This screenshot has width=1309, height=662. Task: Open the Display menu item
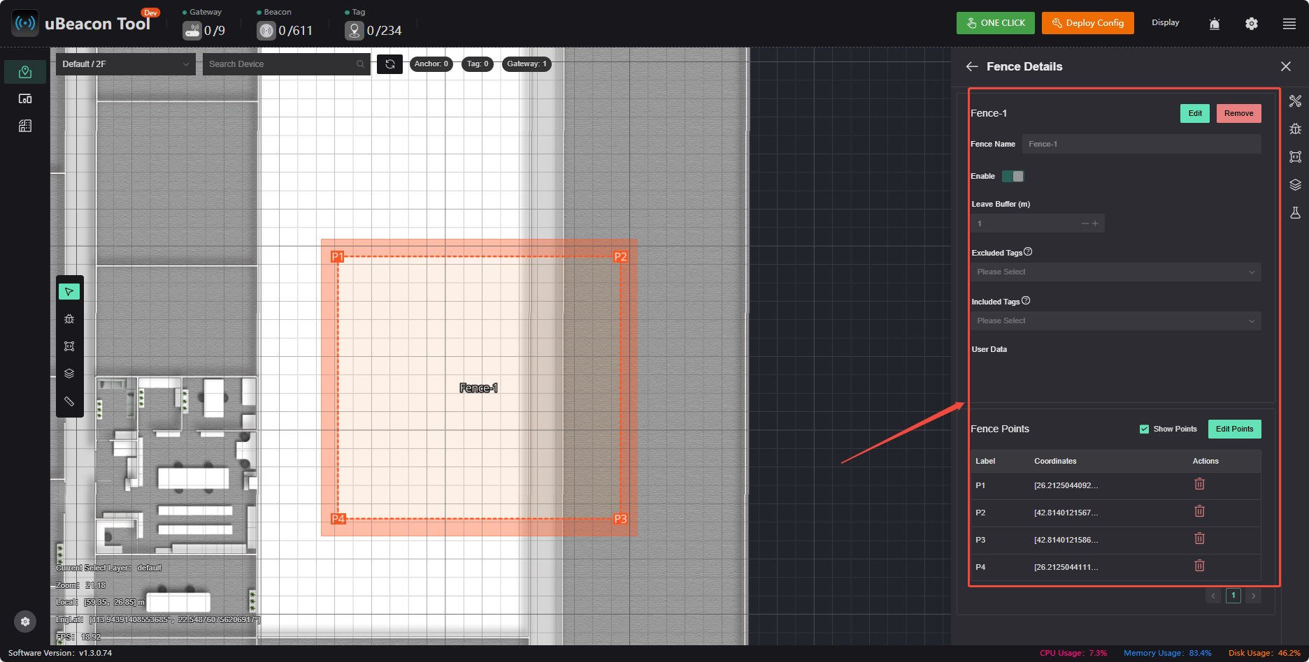click(x=1166, y=22)
